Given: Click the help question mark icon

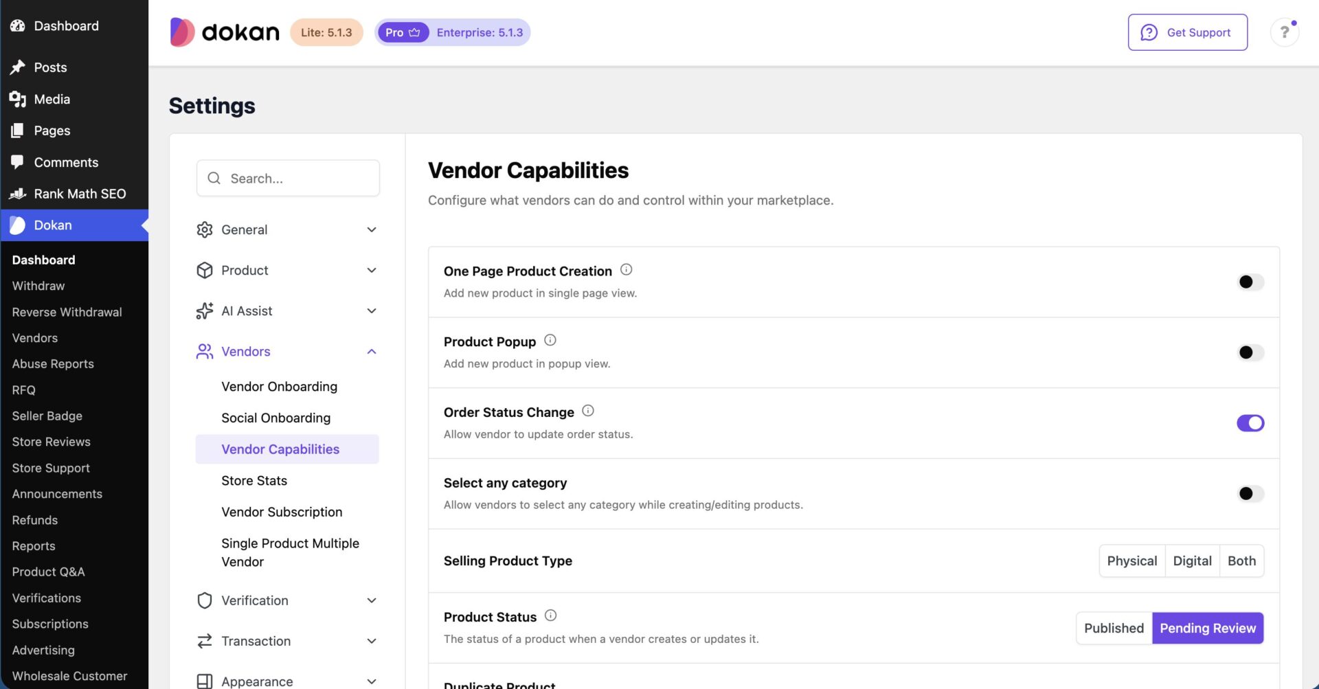Looking at the screenshot, I should pos(1284,32).
